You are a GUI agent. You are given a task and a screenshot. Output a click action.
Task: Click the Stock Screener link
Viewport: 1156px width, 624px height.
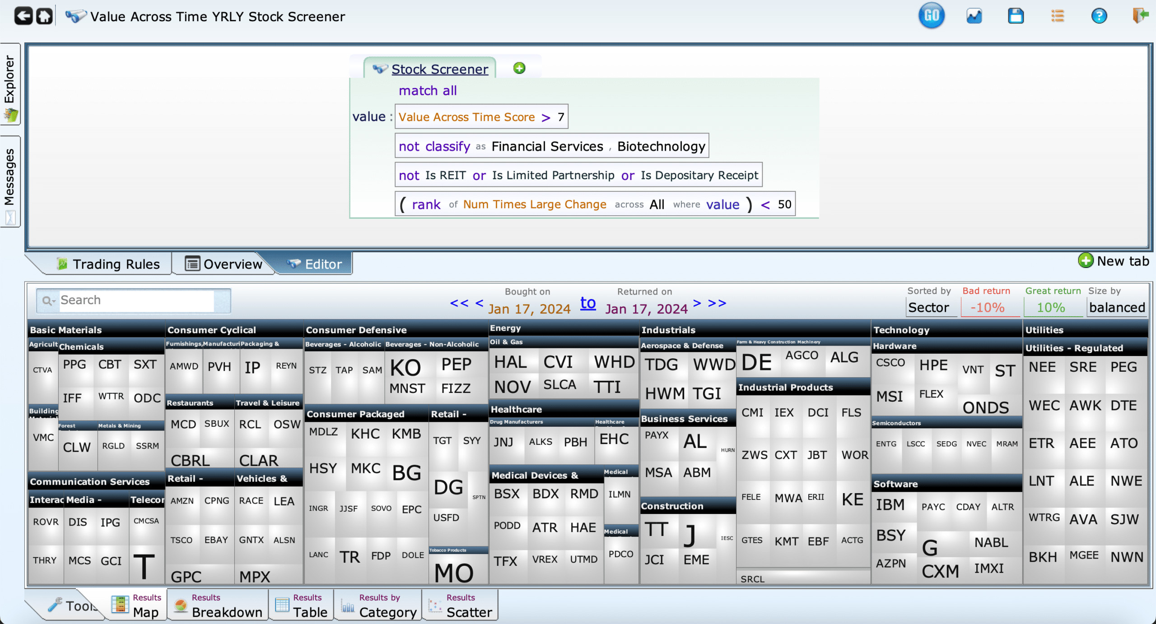pos(439,69)
